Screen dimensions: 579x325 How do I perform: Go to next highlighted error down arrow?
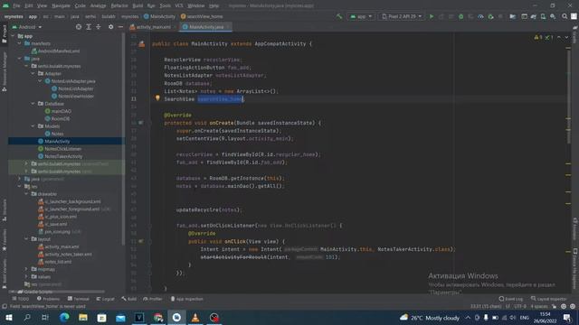(566, 37)
